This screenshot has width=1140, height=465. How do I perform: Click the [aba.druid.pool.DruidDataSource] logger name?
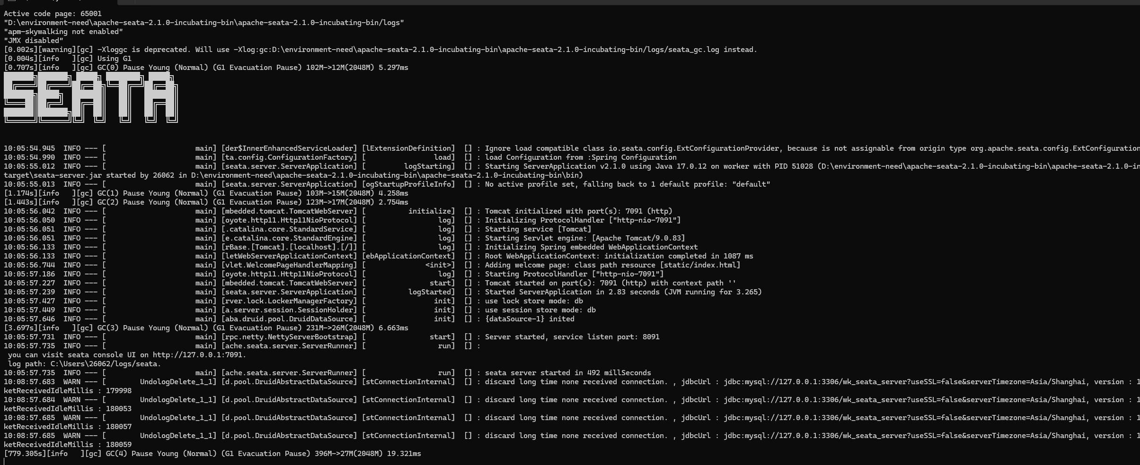point(289,319)
